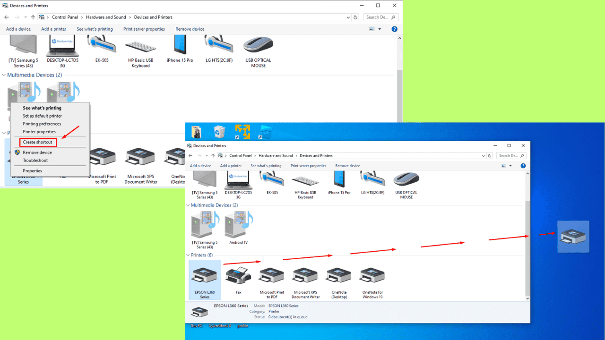Click See what's printing in the lower-right window toolbar
Screen dimensions: 605x340
click(266, 166)
